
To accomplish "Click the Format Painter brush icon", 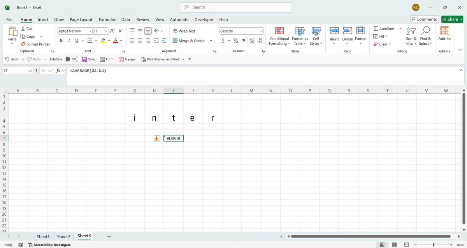I will click(23, 44).
